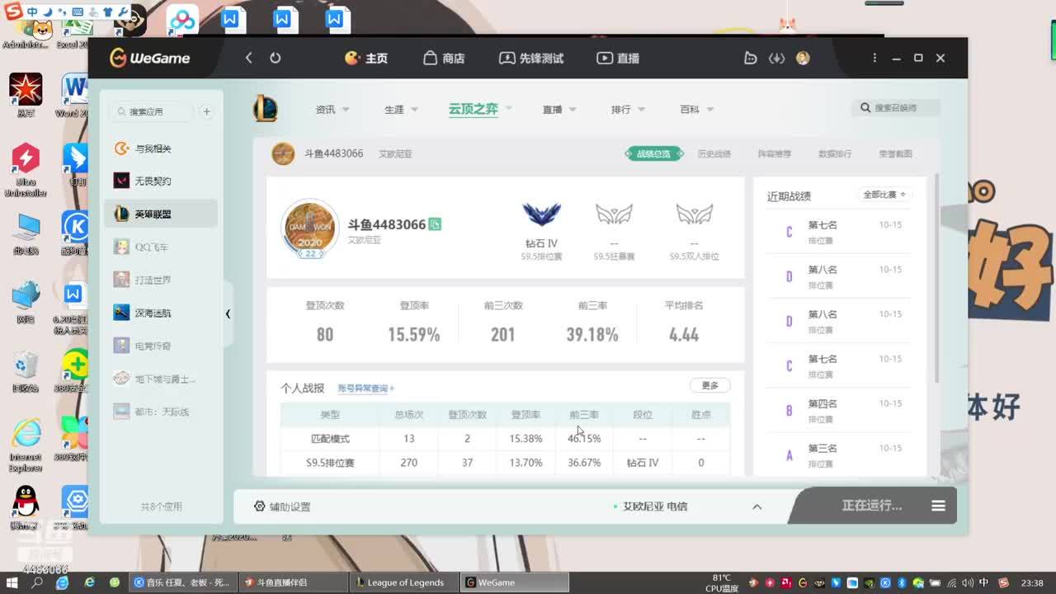Viewport: 1056px width, 594px height.
Task: Click the 钻石 IV rank emblem
Action: [x=541, y=214]
